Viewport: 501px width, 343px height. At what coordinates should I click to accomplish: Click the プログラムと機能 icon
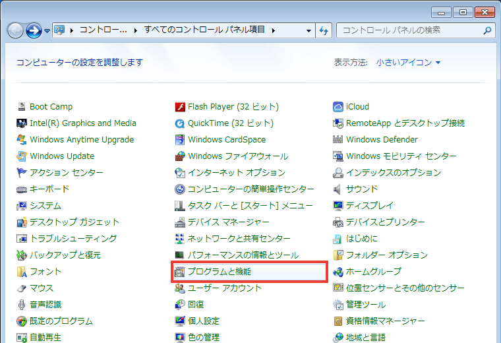180,272
